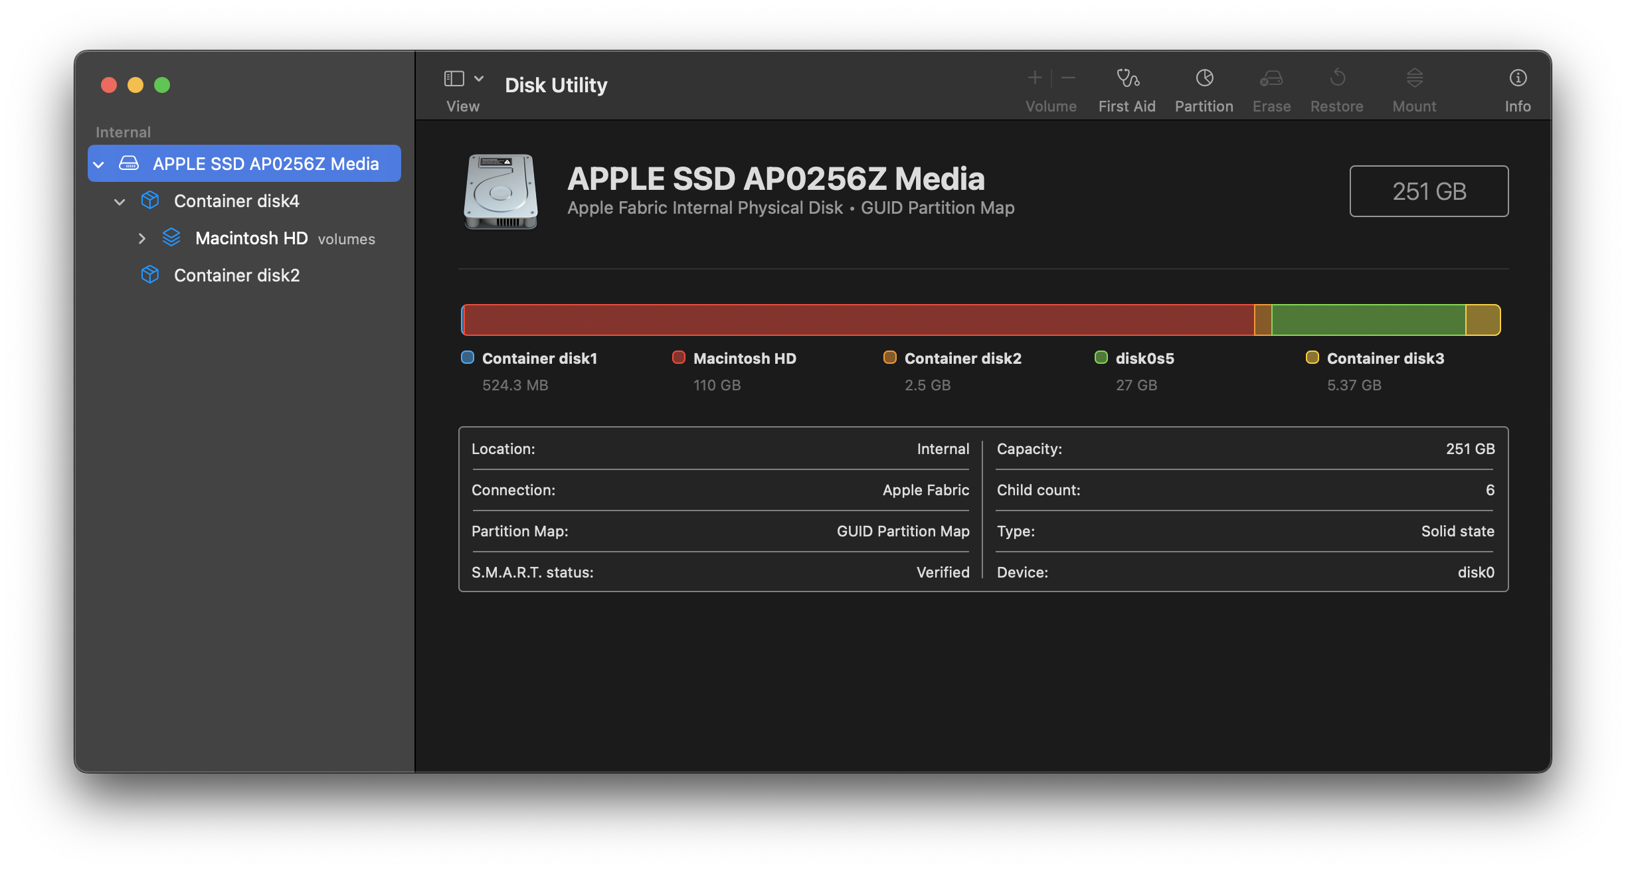
Task: Click the green disk0s5 bar segment
Action: pyautogui.click(x=1368, y=320)
